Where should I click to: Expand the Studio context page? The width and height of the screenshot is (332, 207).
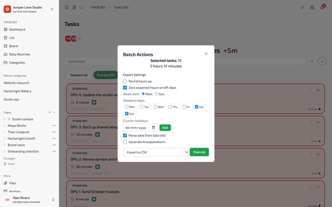coord(5,119)
